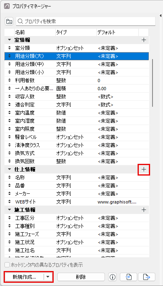Click the folder icon beside the search field
Image resolution: width=163 pixels, height=286 pixels.
coord(9,21)
